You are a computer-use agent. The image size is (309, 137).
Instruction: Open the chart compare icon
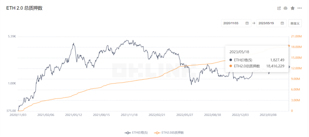[285, 8]
